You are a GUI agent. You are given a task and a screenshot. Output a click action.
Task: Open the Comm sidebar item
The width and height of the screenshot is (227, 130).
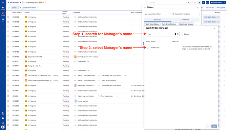click(3, 14)
